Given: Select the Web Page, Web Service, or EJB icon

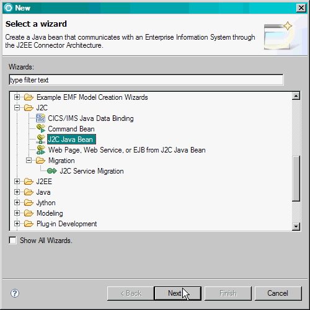Looking at the screenshot, I should tap(41, 150).
